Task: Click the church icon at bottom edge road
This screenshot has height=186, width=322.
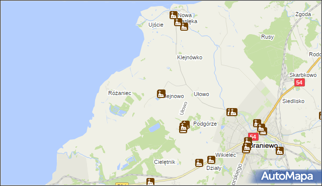Action: tap(150, 182)
